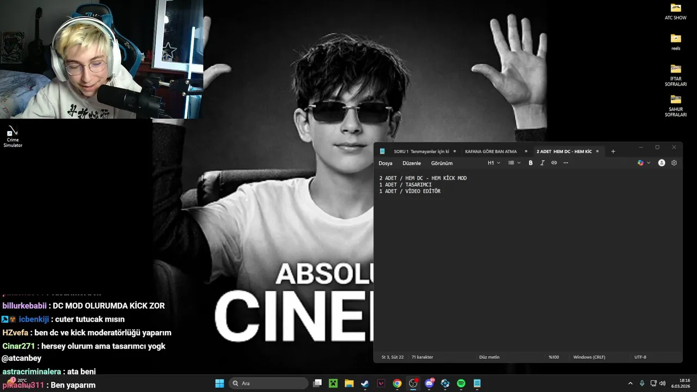Add a new Notepad tab
The width and height of the screenshot is (697, 392).
point(613,151)
